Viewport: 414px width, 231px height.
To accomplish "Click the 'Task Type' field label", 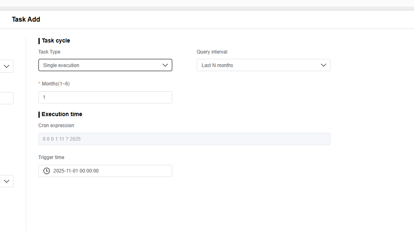I will point(49,52).
